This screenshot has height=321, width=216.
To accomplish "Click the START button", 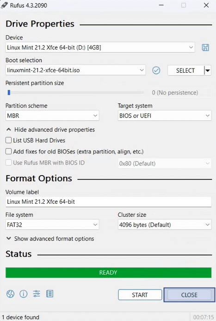I will pos(140,295).
